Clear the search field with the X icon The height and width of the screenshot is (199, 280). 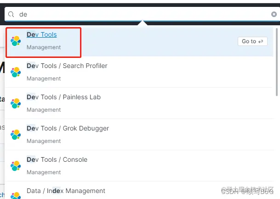click(274, 14)
